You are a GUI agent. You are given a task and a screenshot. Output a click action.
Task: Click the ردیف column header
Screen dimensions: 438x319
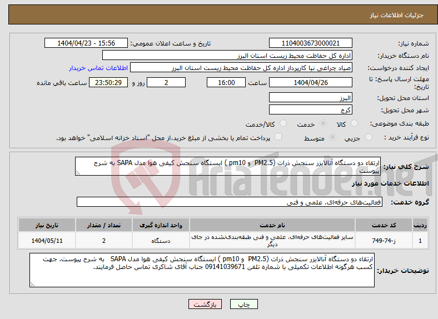[x=420, y=225]
